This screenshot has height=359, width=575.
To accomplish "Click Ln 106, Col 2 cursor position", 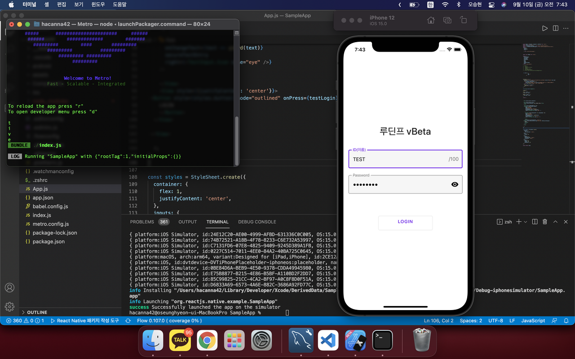I will coord(439,321).
